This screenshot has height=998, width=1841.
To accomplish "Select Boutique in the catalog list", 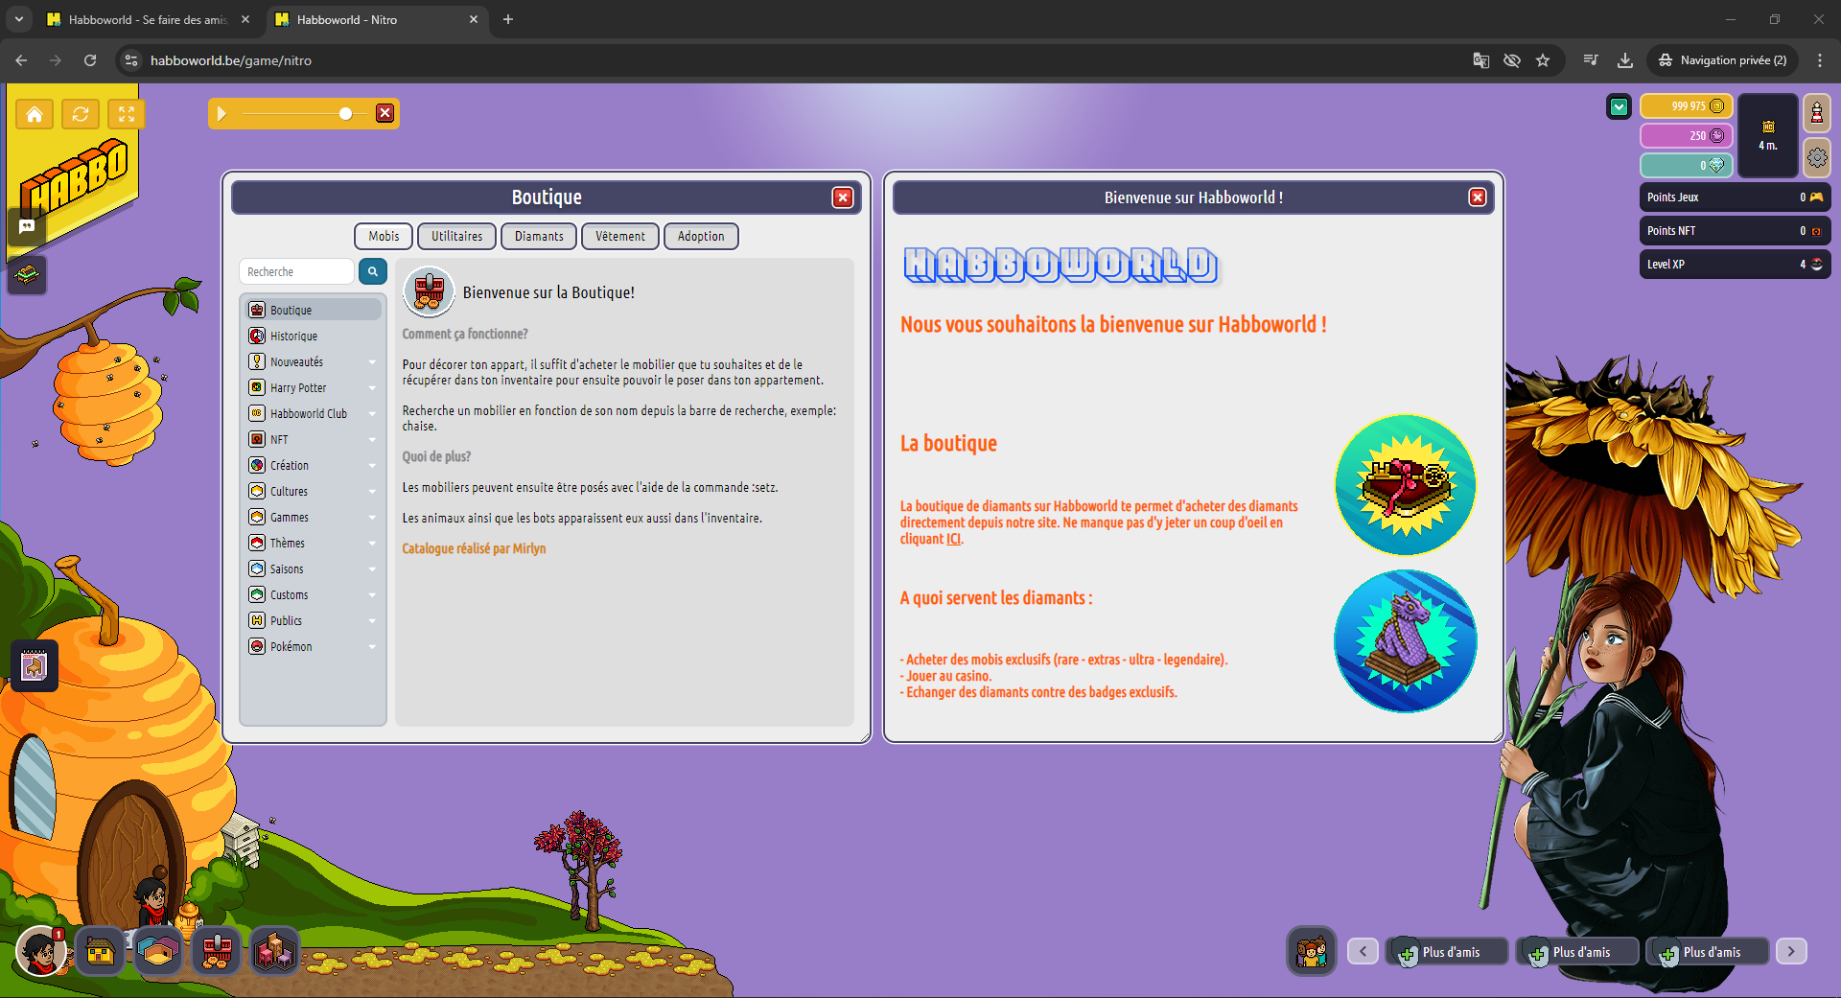I will [x=313, y=310].
